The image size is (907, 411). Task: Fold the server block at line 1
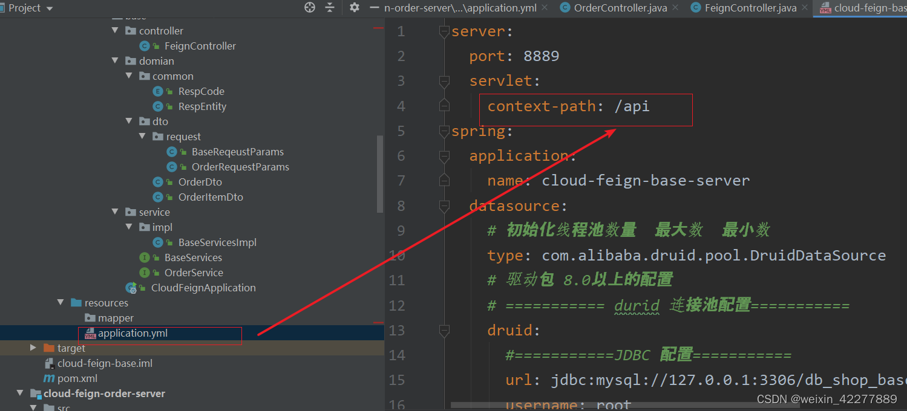(445, 31)
